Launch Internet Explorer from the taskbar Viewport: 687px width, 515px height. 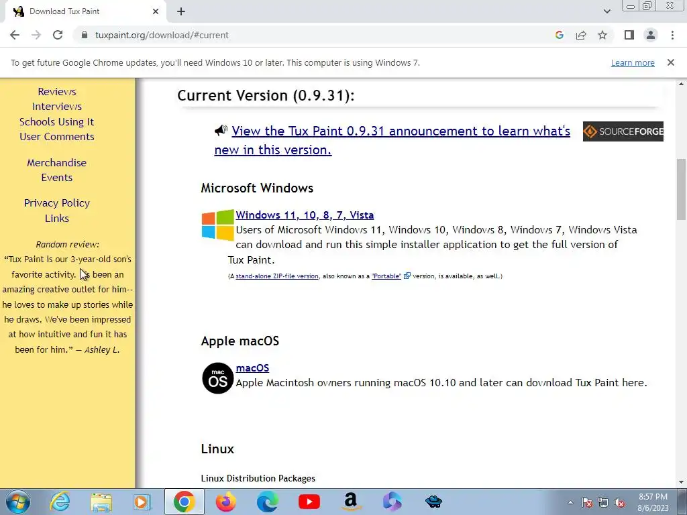(60, 502)
